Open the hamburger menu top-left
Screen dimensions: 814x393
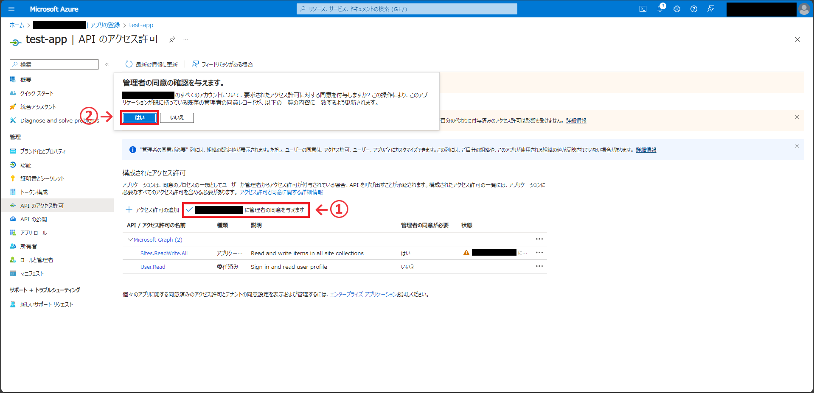tap(11, 9)
